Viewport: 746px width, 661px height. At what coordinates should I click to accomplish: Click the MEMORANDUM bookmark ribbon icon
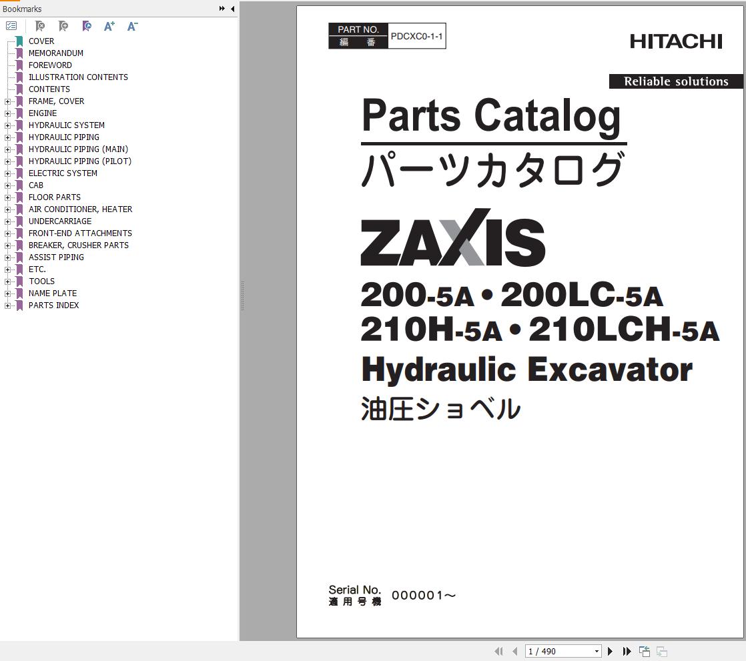[x=19, y=53]
